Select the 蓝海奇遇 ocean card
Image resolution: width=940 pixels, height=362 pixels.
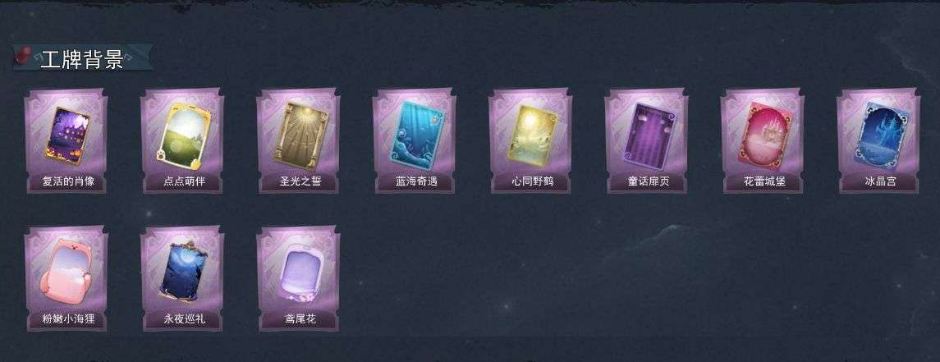[x=415, y=141]
